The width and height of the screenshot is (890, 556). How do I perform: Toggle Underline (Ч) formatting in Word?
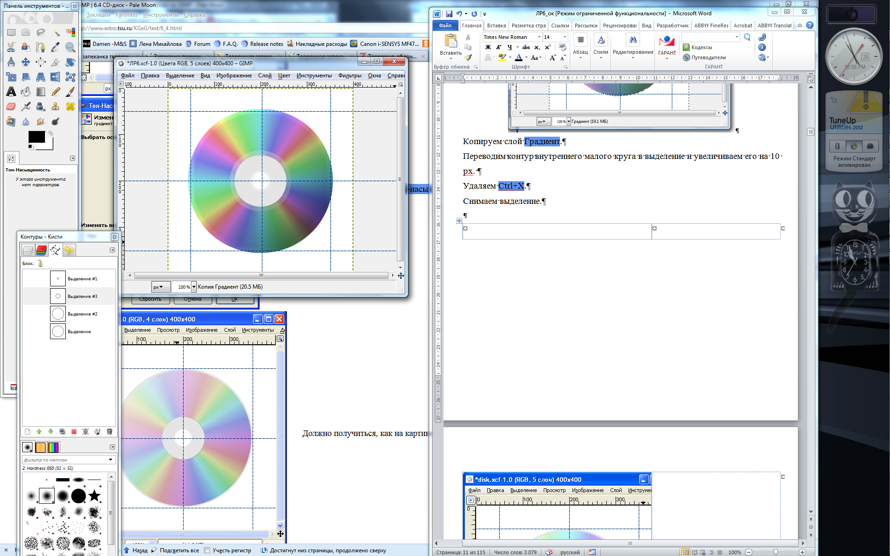click(509, 47)
